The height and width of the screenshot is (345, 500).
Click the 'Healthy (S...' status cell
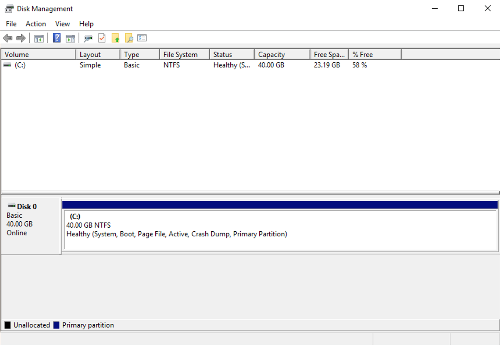pos(232,65)
